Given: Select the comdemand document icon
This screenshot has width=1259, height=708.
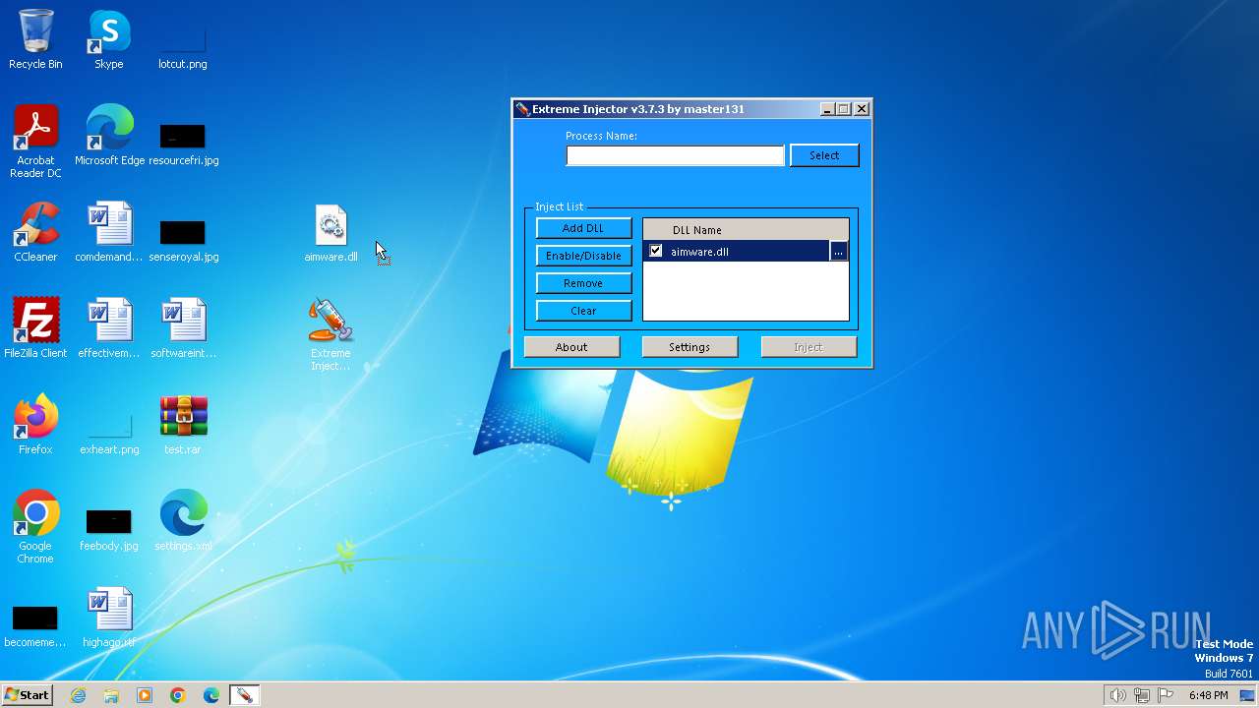Looking at the screenshot, I should click(109, 232).
